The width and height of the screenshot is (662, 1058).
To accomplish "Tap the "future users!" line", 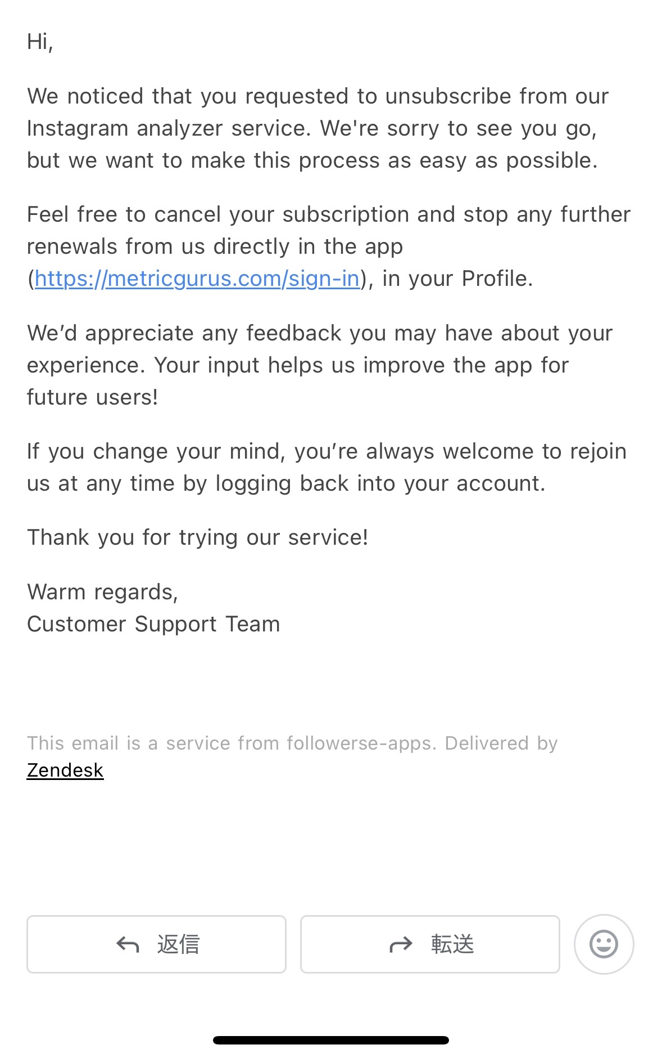I will click(93, 397).
